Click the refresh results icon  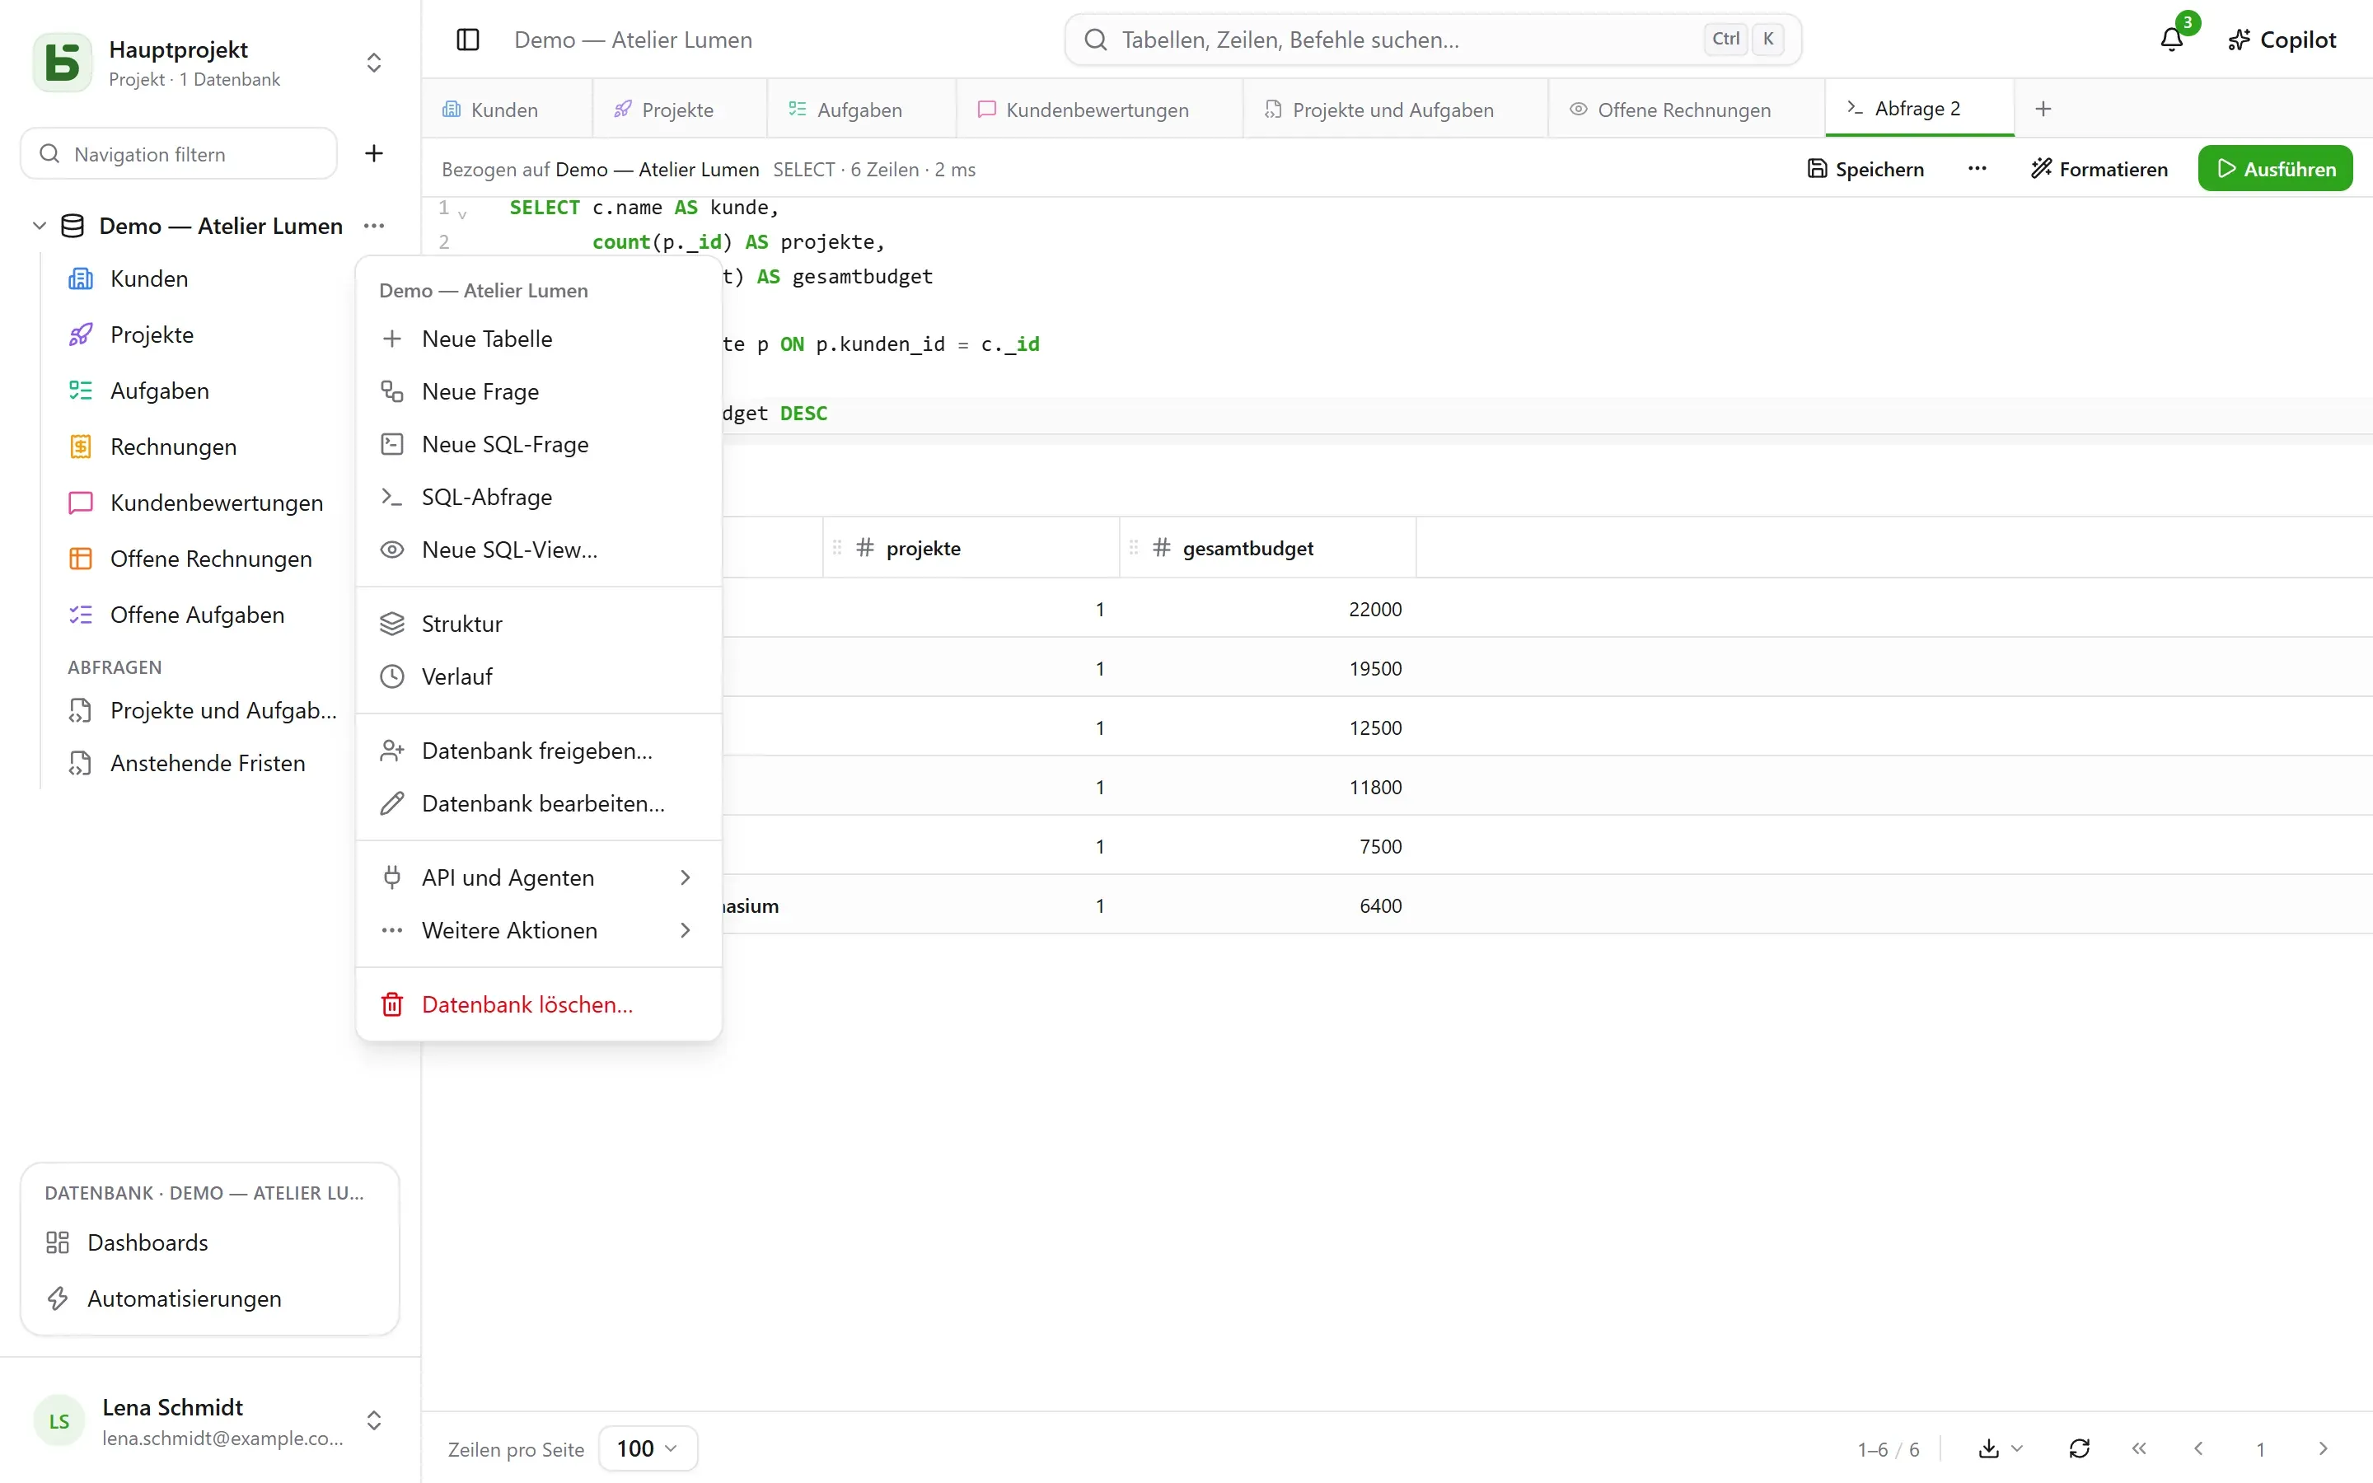point(2079,1448)
